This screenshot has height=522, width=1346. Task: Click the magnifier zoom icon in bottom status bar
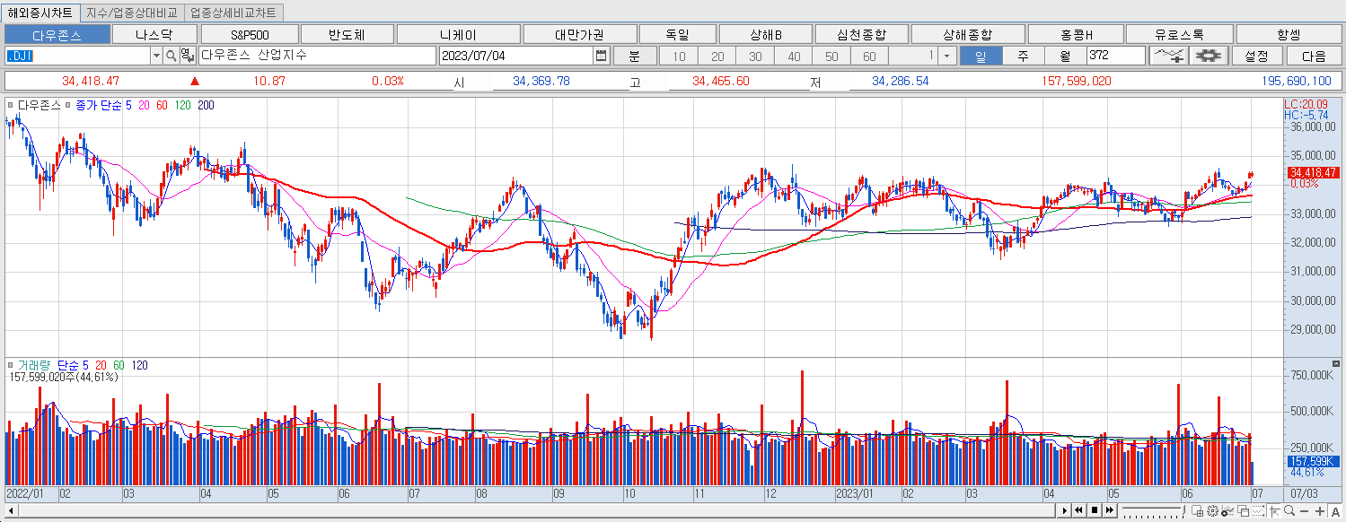coord(1289,511)
